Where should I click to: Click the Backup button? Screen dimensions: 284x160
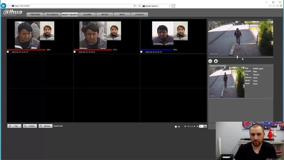tap(45, 126)
